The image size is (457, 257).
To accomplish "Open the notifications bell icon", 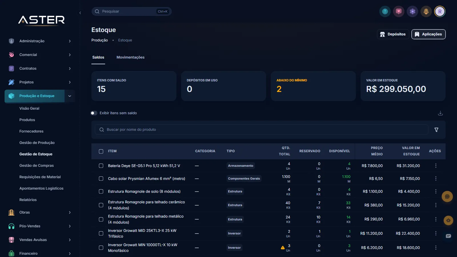I will pyautogui.click(x=426, y=11).
